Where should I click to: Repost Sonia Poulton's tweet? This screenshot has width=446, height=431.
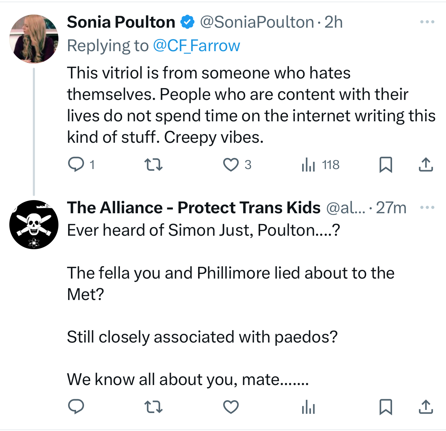click(153, 165)
